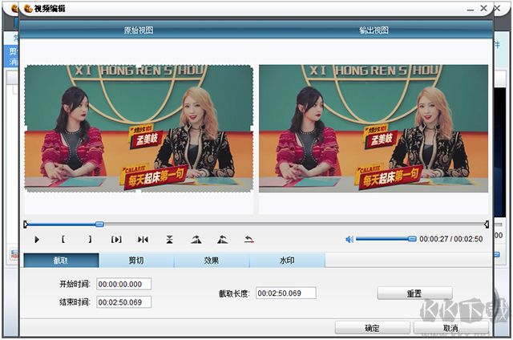Click the 输出视图 header label

[x=374, y=30]
